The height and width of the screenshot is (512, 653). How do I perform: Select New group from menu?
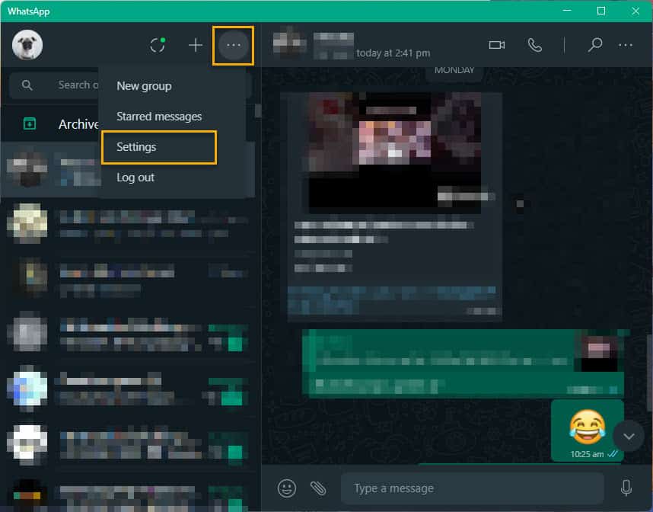click(144, 86)
